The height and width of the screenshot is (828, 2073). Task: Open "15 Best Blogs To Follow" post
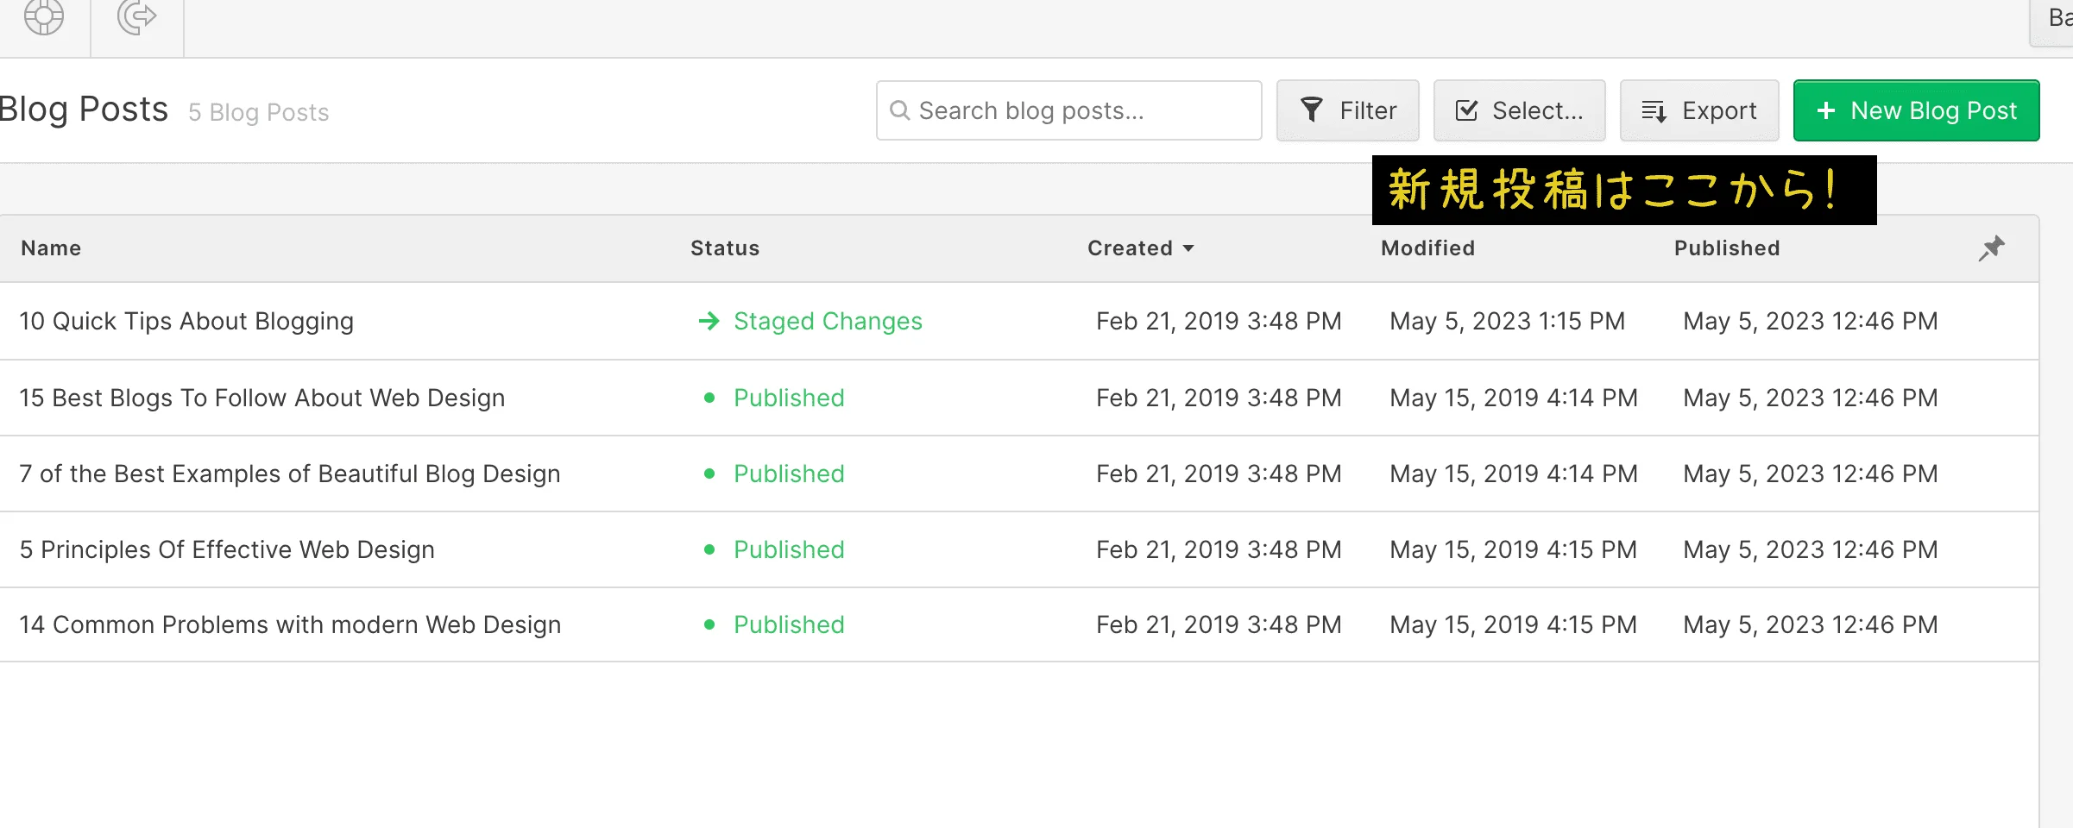tap(261, 398)
